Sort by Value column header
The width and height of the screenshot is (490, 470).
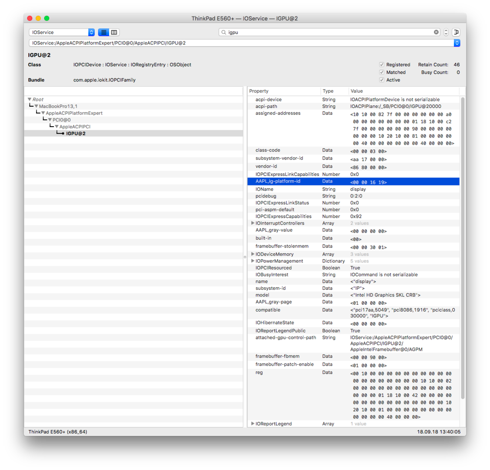(x=404, y=91)
